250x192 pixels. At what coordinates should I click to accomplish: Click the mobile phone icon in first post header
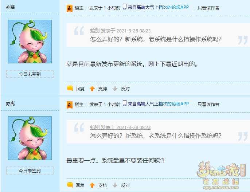pyautogui.click(x=125, y=7)
